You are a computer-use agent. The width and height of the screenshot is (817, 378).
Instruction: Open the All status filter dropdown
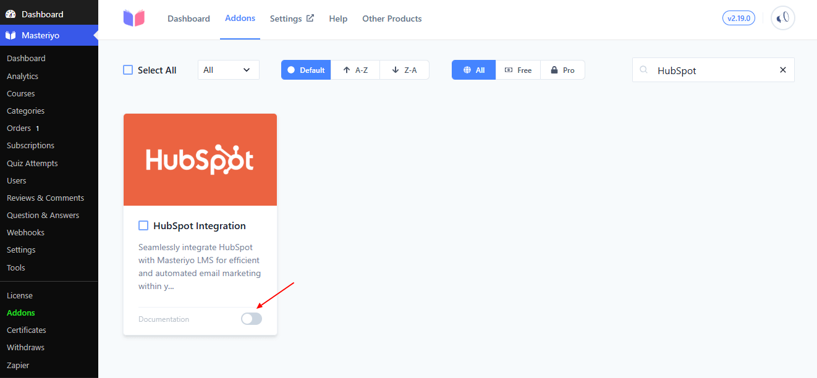point(229,70)
